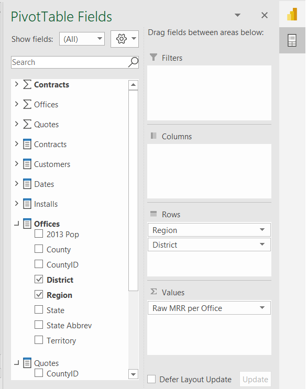Screen dimensions: 307x389
Task: Click the Customers table icon
Action: pyautogui.click(x=27, y=164)
